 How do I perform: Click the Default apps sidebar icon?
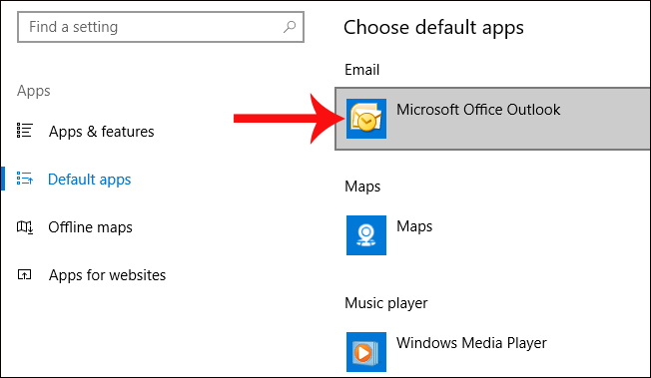[25, 179]
